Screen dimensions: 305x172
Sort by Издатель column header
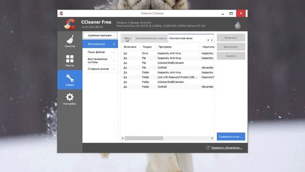coord(207,47)
